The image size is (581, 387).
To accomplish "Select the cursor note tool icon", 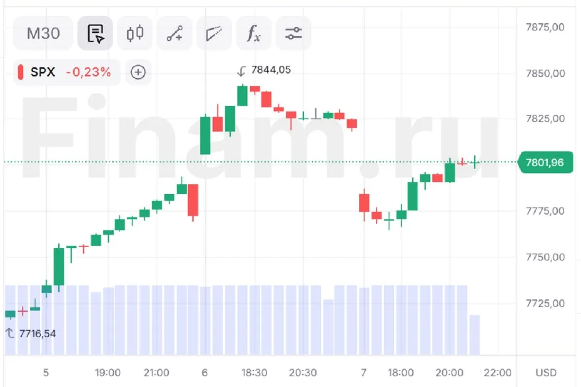I will tap(95, 33).
